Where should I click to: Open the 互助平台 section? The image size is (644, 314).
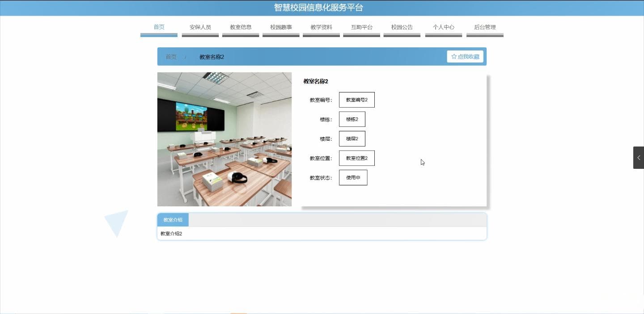pyautogui.click(x=361, y=27)
